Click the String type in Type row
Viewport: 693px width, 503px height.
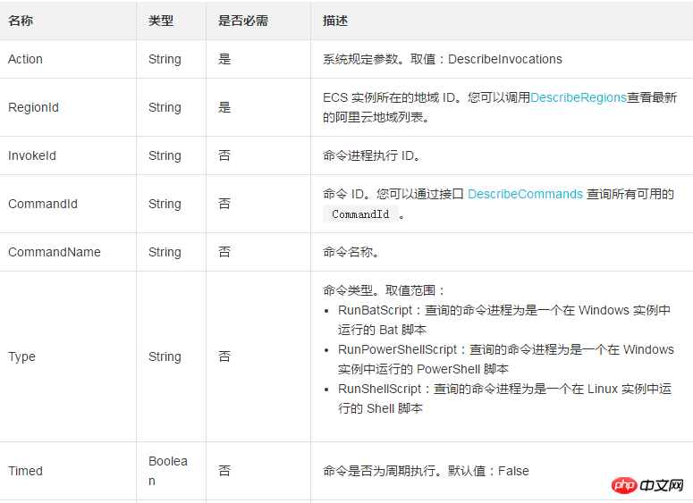165,356
